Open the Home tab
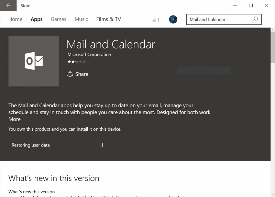The width and height of the screenshot is (275, 197). tap(15, 19)
